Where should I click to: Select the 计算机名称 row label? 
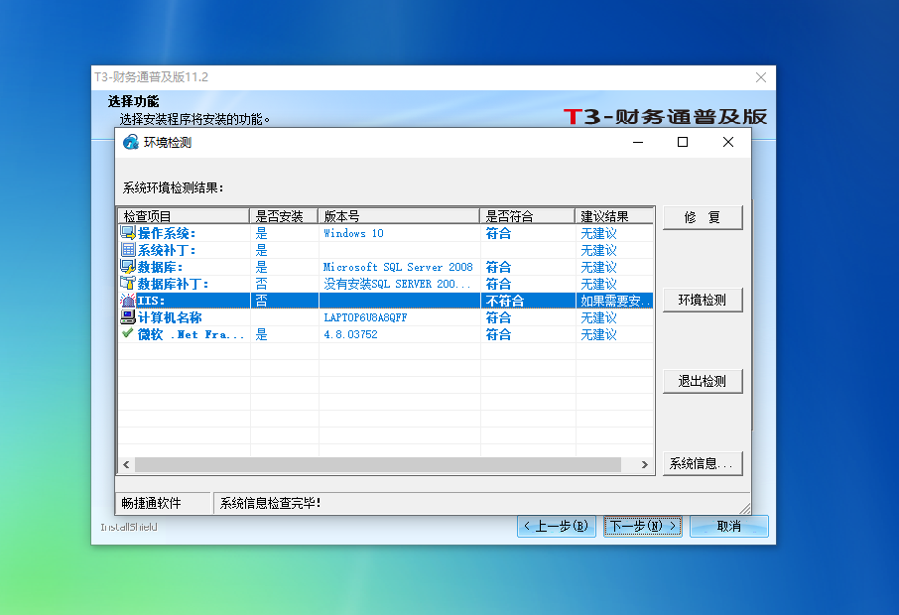pos(170,317)
